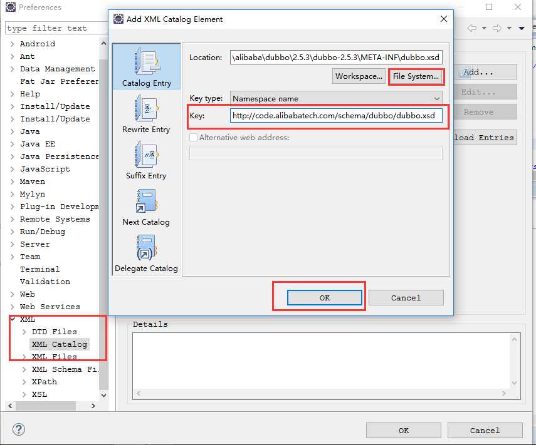Click the Location input field

tap(336, 58)
